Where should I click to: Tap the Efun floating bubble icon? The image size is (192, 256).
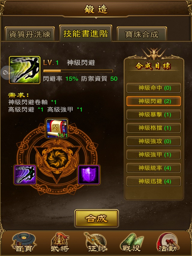[7, 73]
